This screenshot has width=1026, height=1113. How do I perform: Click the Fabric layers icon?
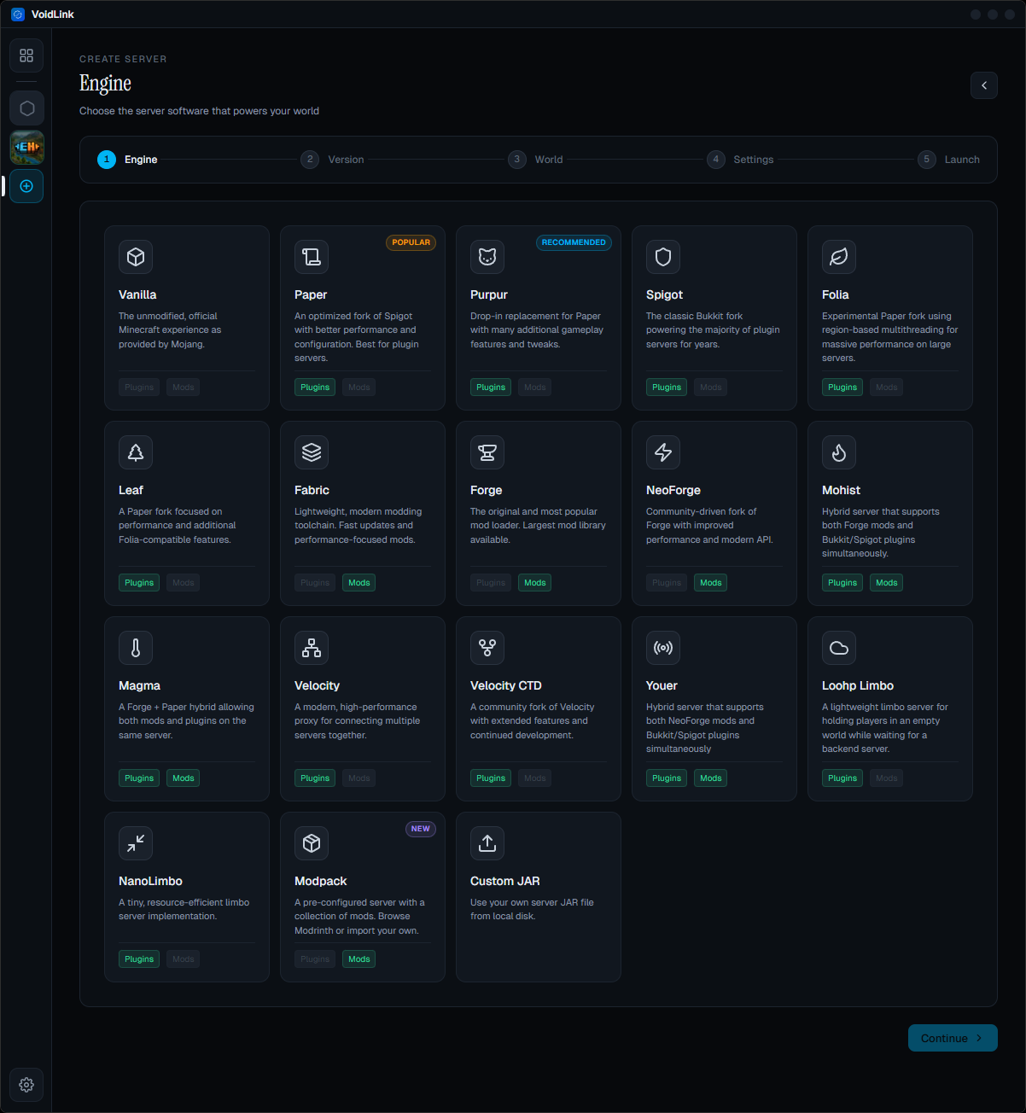tap(312, 452)
